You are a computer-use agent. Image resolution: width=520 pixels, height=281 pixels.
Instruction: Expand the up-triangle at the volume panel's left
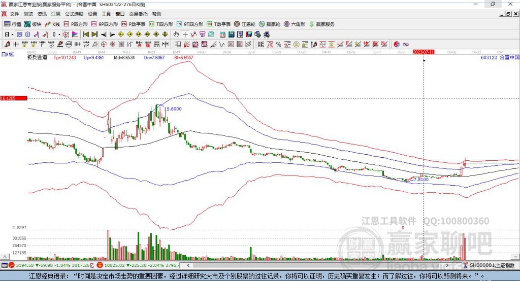click(x=5, y=257)
